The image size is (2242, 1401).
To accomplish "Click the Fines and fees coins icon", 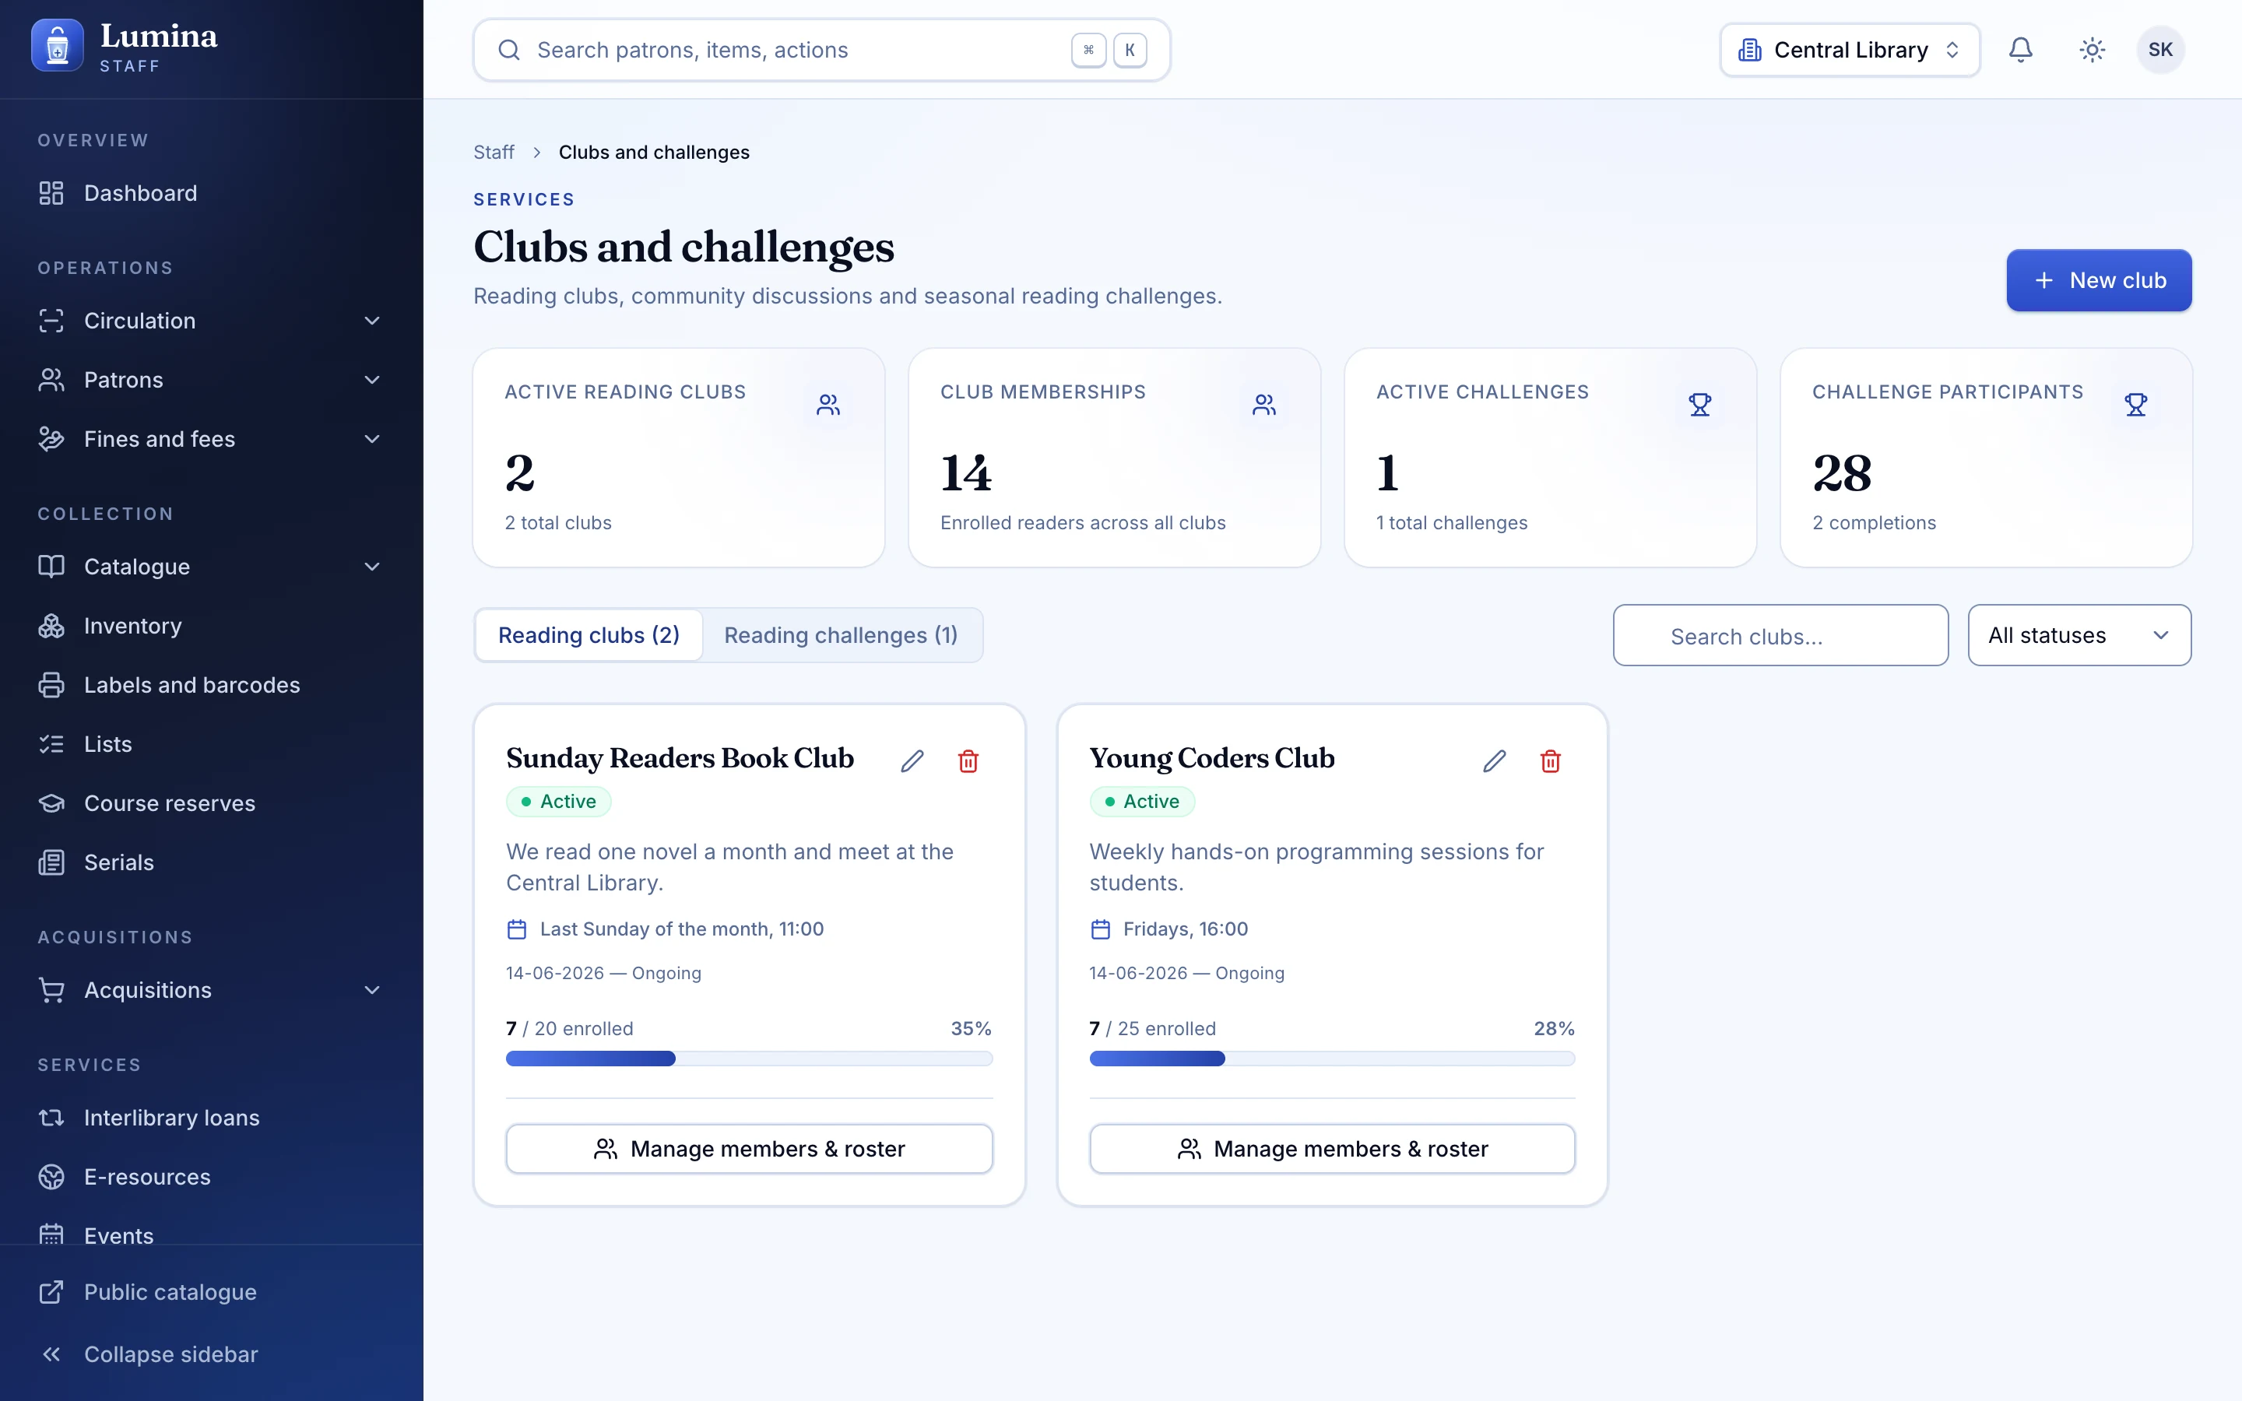I will [x=52, y=439].
